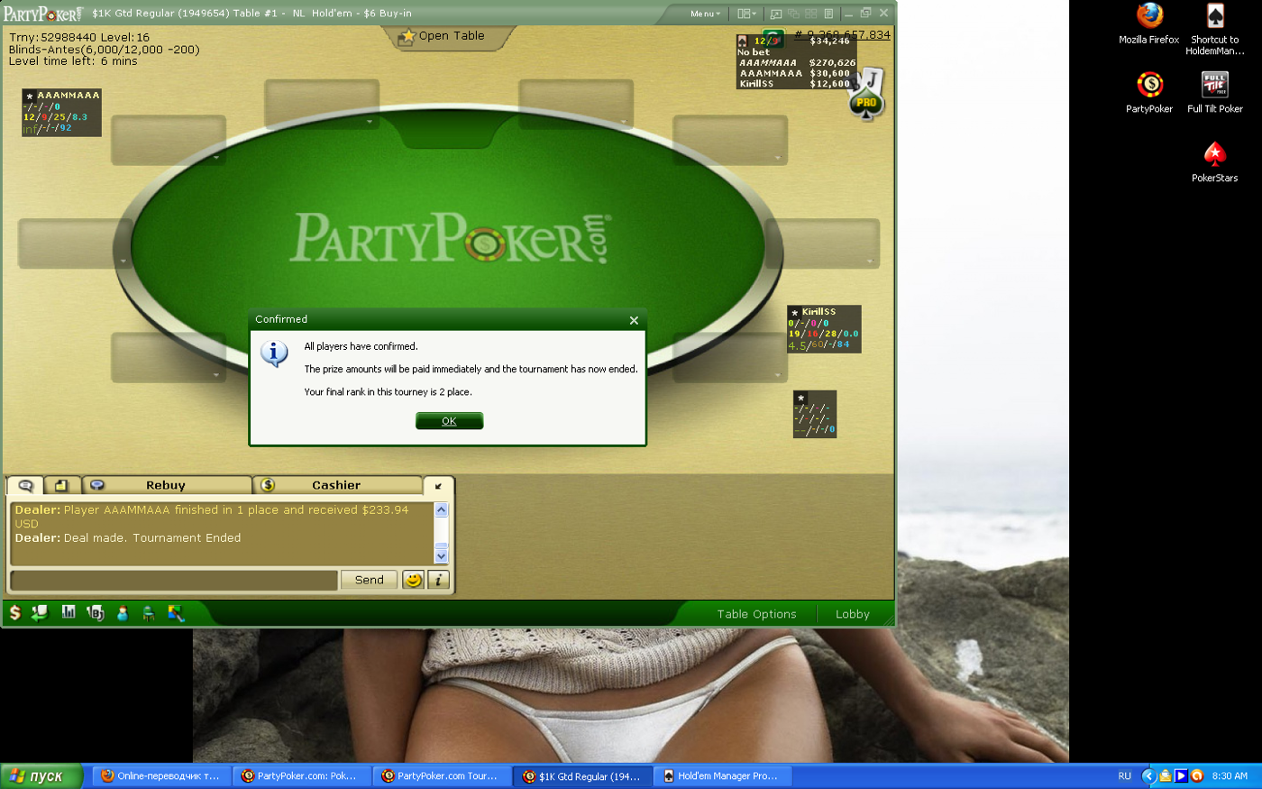
Task: Click the Send chat button
Action: pyautogui.click(x=369, y=580)
